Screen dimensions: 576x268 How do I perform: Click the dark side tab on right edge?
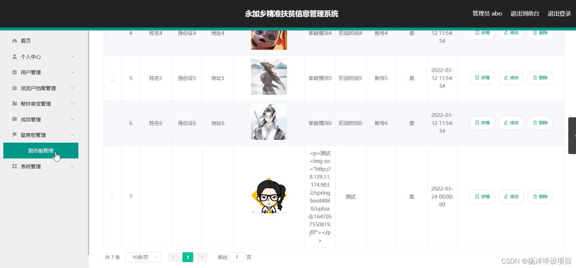pyautogui.click(x=572, y=135)
